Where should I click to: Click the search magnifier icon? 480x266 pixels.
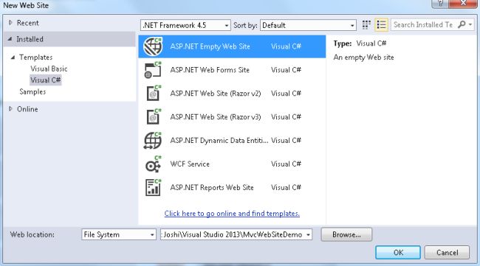pos(462,24)
